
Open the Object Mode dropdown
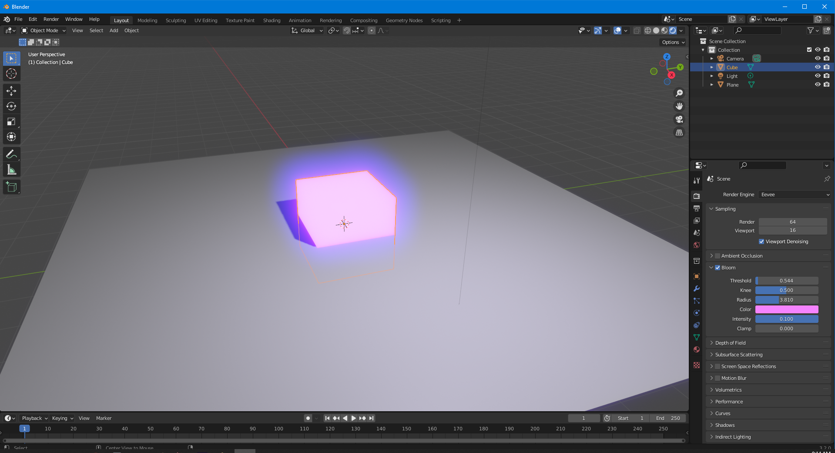click(x=44, y=30)
